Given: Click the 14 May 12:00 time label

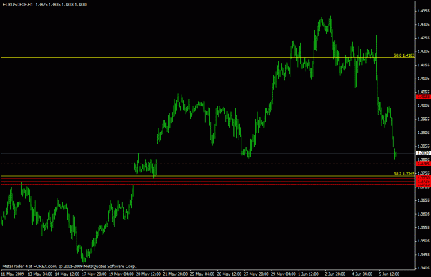Looking at the screenshot, I should coord(67,274).
